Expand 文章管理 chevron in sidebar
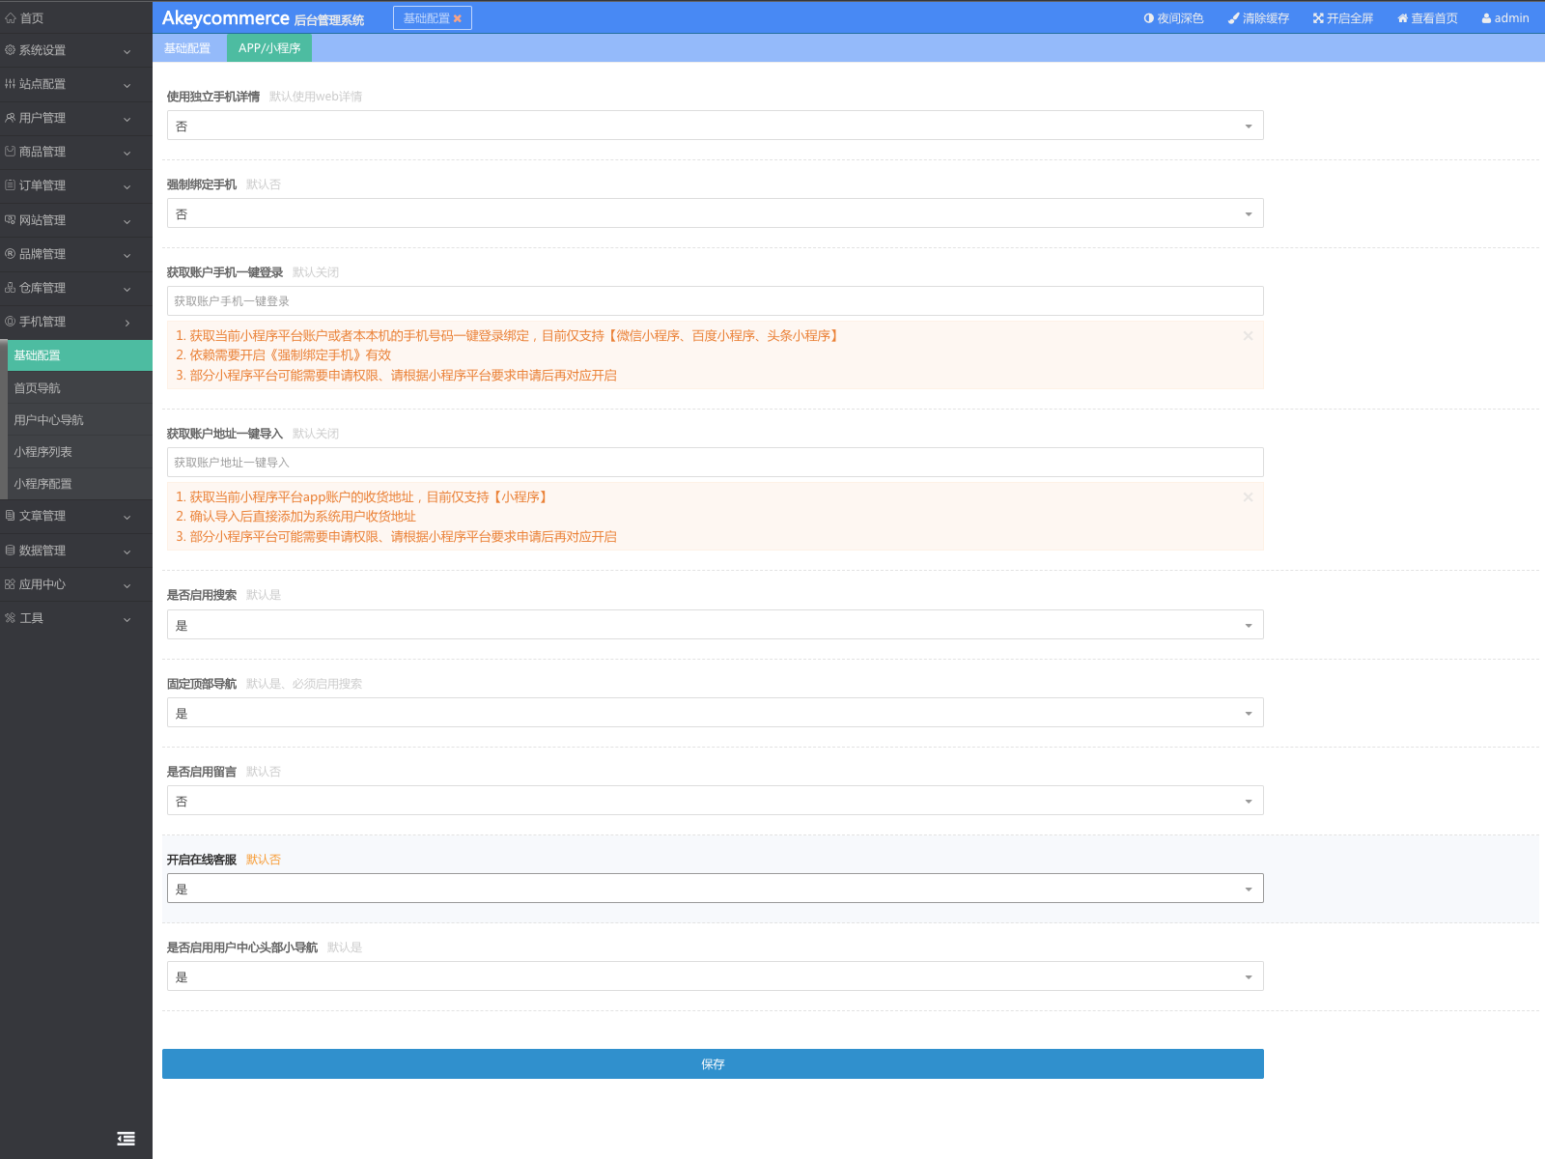The height and width of the screenshot is (1159, 1545). [126, 517]
